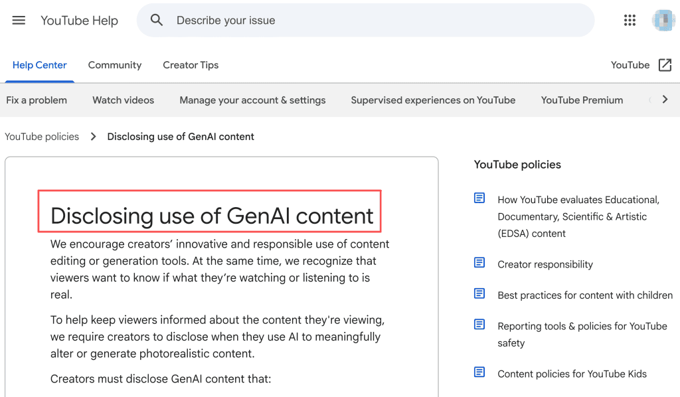Expand more categories with right chevron
This screenshot has height=397, width=680.
point(665,100)
